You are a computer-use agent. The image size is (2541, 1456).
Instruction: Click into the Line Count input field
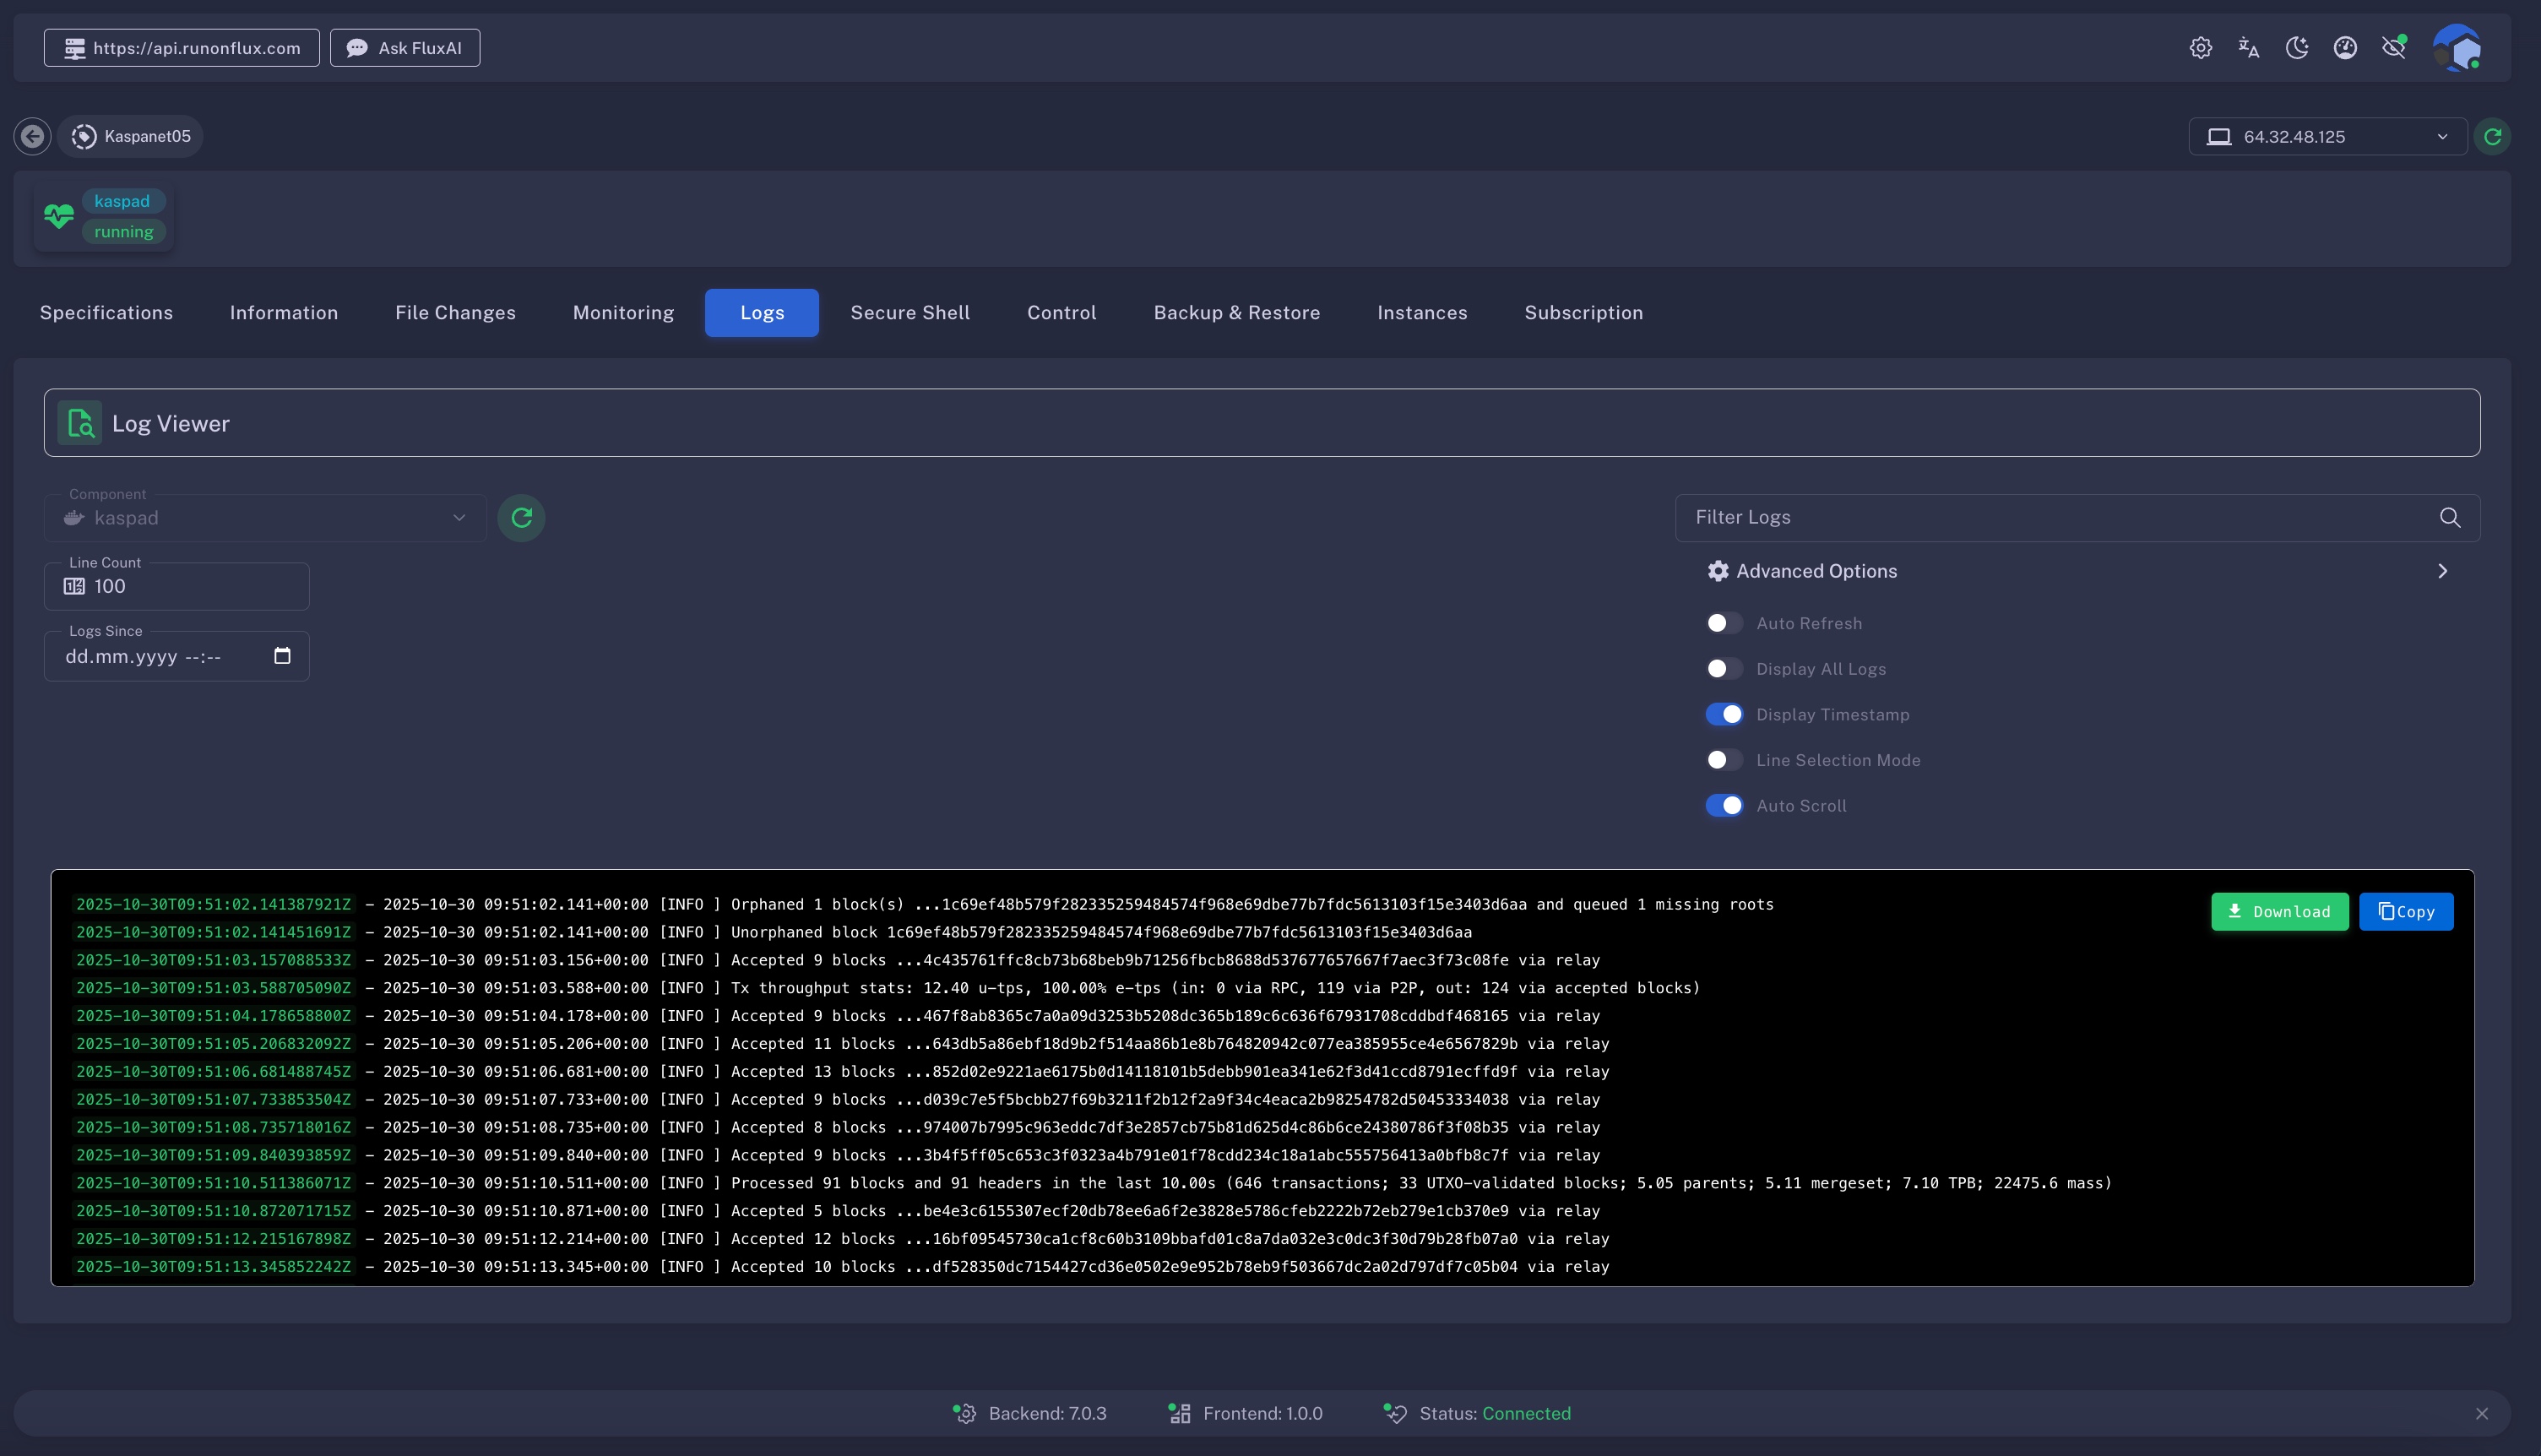point(190,587)
